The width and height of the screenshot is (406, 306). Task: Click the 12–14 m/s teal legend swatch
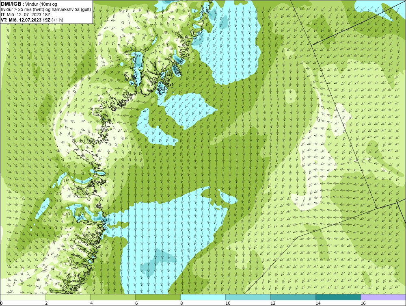coord(293,297)
